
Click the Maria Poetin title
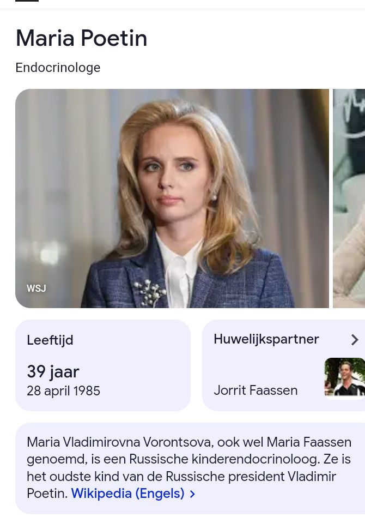pyautogui.click(x=81, y=38)
